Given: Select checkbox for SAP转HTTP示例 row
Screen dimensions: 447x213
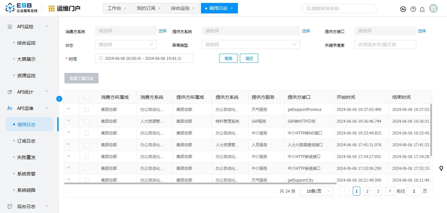Looking at the screenshot, I should [x=87, y=121].
